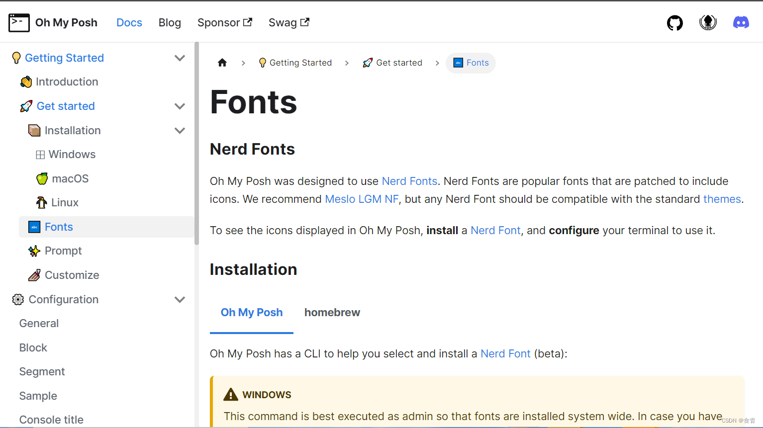
Task: Click the package icon beside Installation
Action: [x=34, y=131]
